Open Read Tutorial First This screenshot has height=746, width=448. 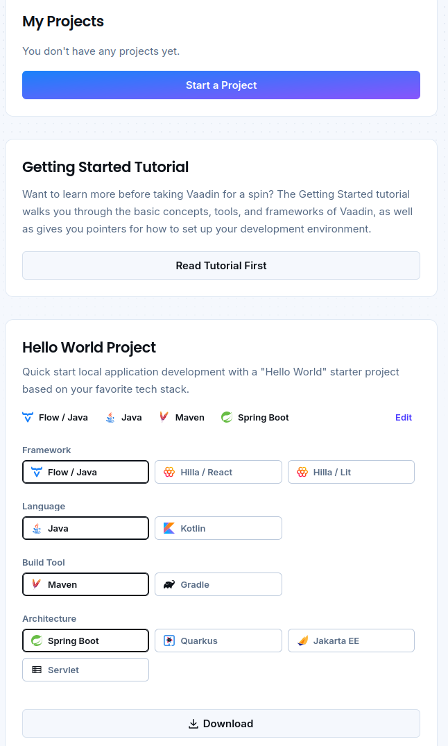coord(221,266)
